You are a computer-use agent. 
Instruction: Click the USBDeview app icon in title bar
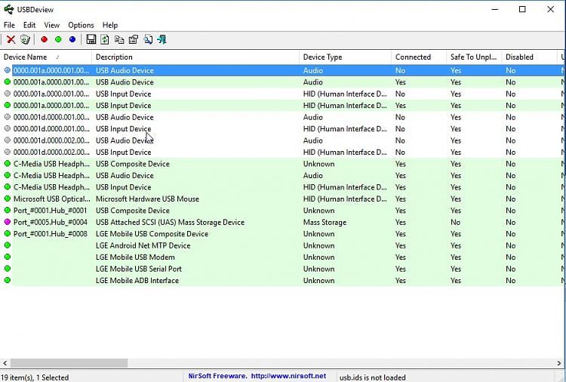point(8,9)
